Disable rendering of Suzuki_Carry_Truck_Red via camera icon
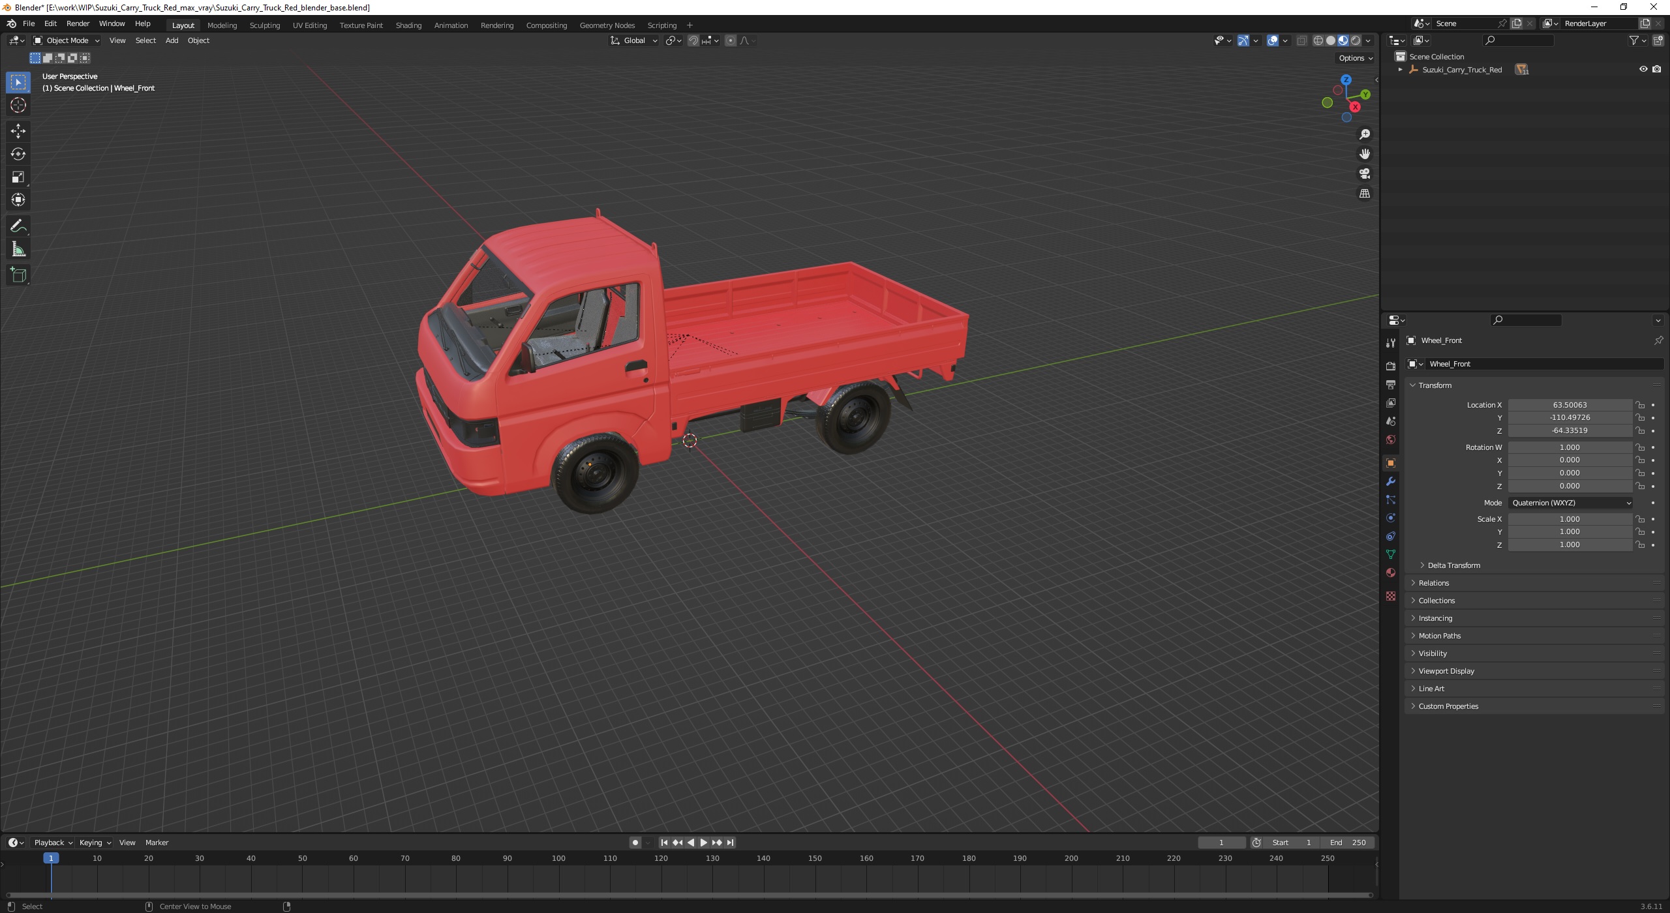The width and height of the screenshot is (1670, 913). click(x=1657, y=69)
